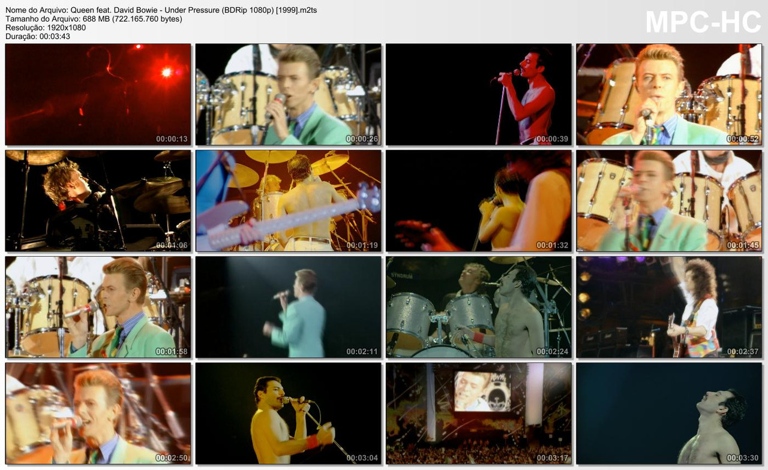Open the Bowie rear view frame at 00:02:11
The height and width of the screenshot is (470, 768).
[288, 307]
